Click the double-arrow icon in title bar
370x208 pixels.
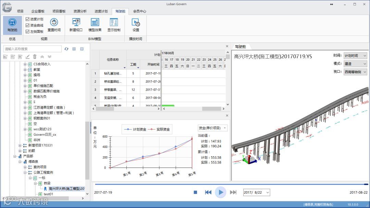(x=332, y=4)
